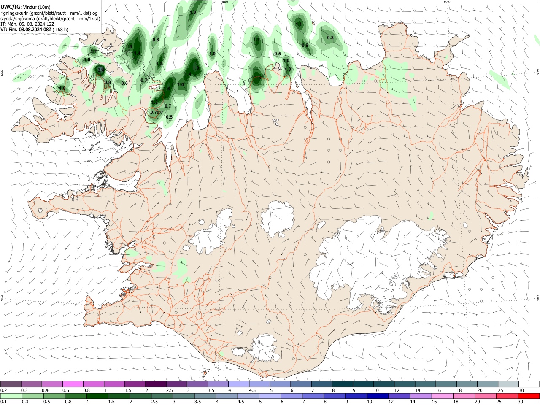Click the slydda/snjókoma legend description line
540x405 pixels.
50,19
